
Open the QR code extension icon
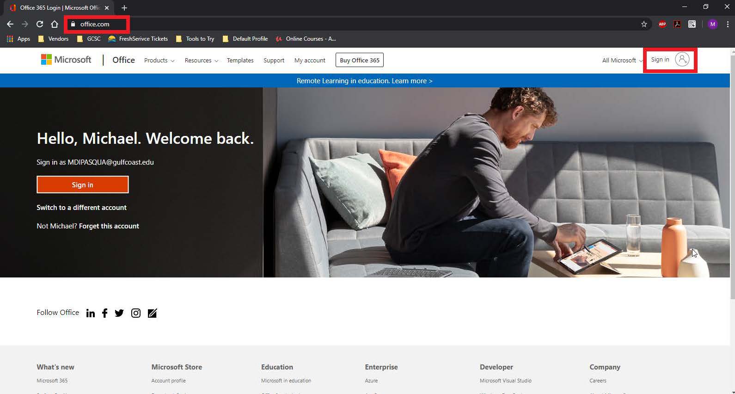tap(692, 24)
